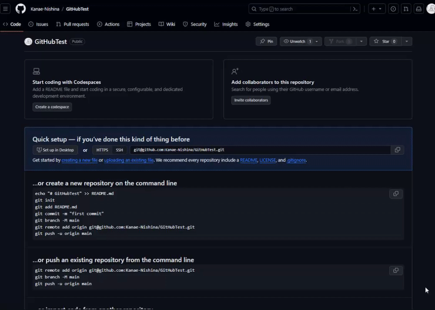Expand the Star lists dropdown arrow

click(x=407, y=41)
